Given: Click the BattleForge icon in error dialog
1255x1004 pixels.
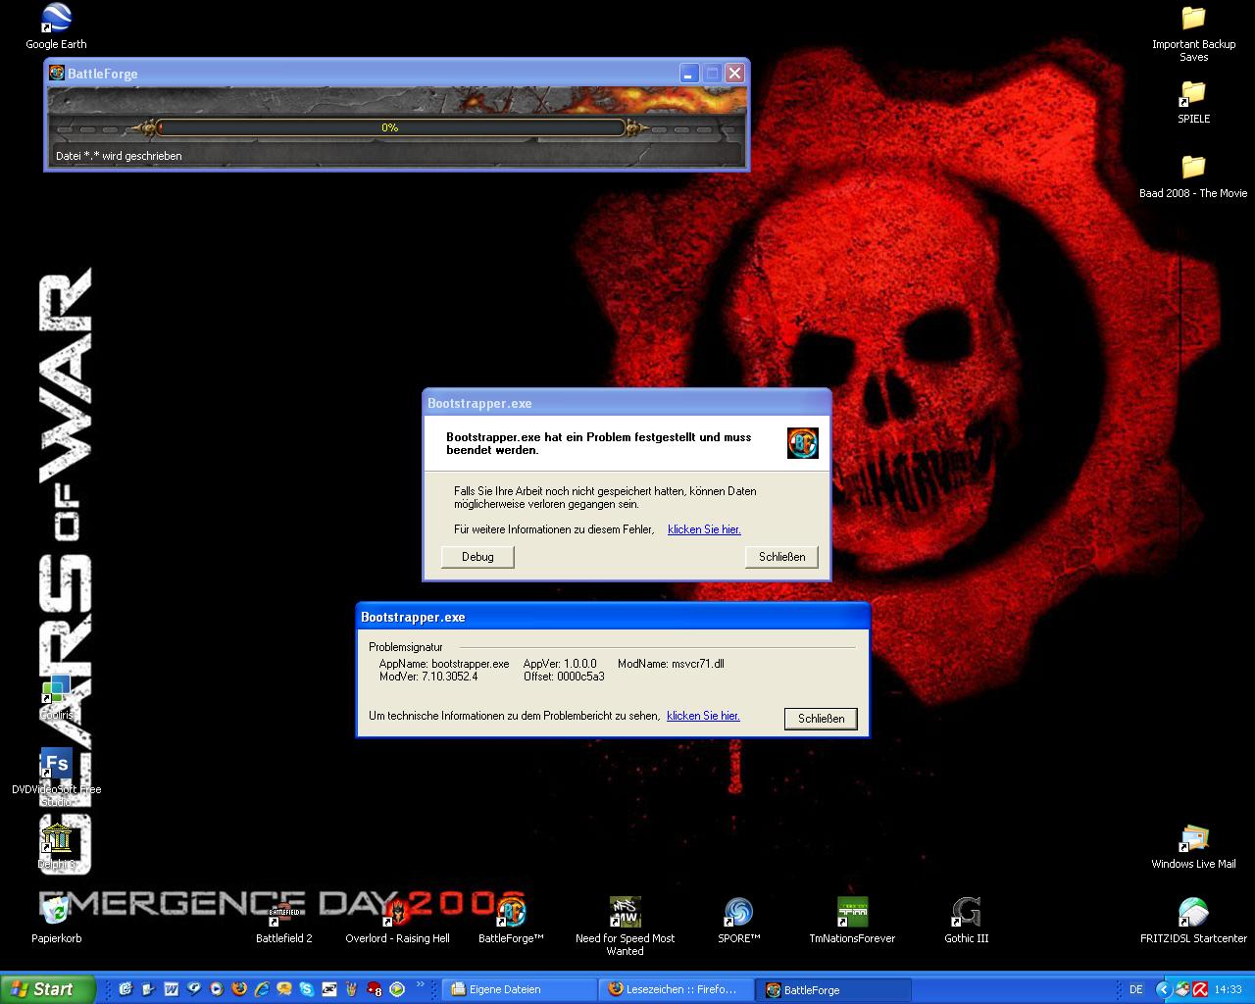Looking at the screenshot, I should [802, 443].
